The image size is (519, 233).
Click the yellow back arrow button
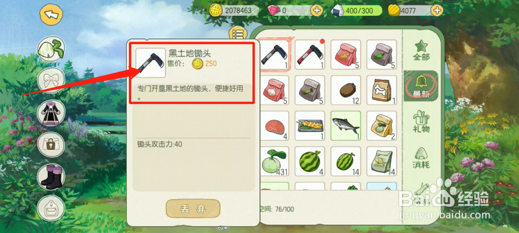pyautogui.click(x=51, y=15)
